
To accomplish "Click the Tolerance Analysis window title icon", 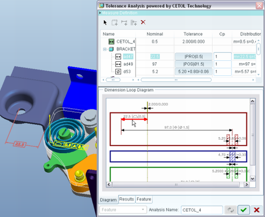I will tap(101, 5).
